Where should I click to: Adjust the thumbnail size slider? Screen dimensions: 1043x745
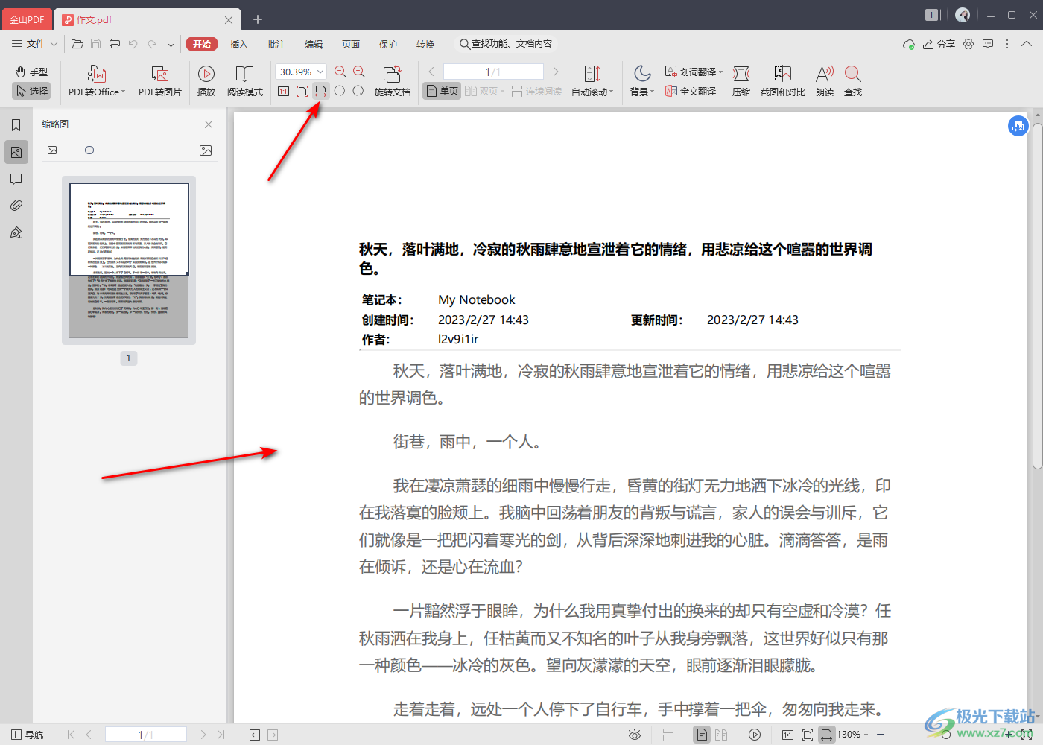pos(89,150)
